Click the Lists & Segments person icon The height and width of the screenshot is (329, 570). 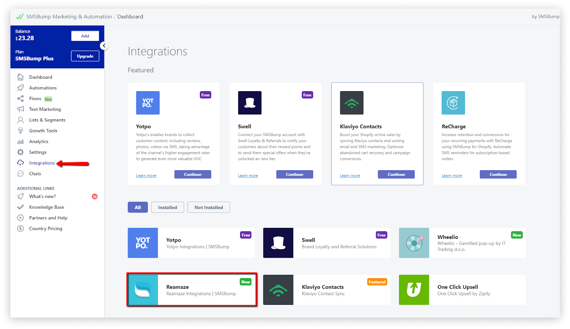(x=21, y=120)
